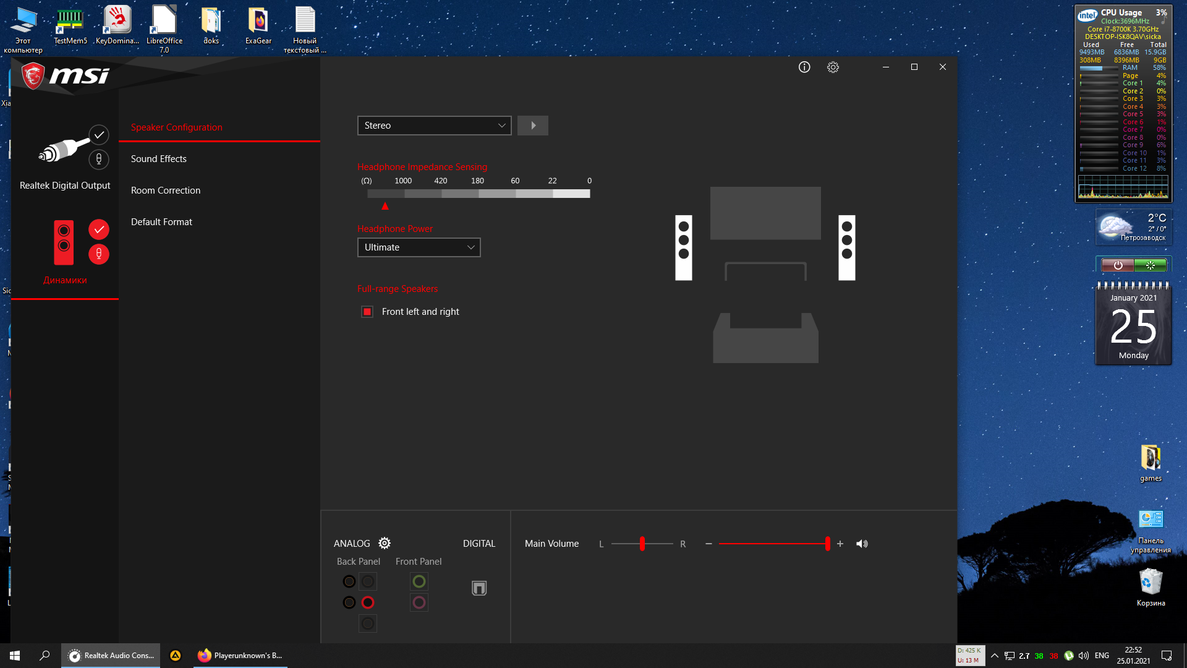Set Realtek Digital Output as default device

[x=99, y=135]
